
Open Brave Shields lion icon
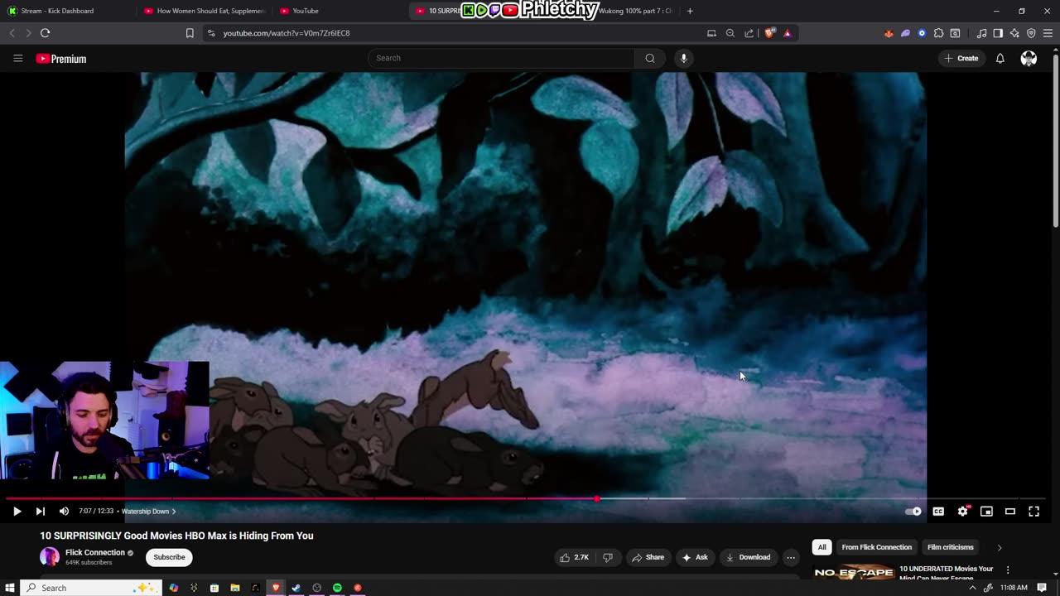pyautogui.click(x=769, y=33)
